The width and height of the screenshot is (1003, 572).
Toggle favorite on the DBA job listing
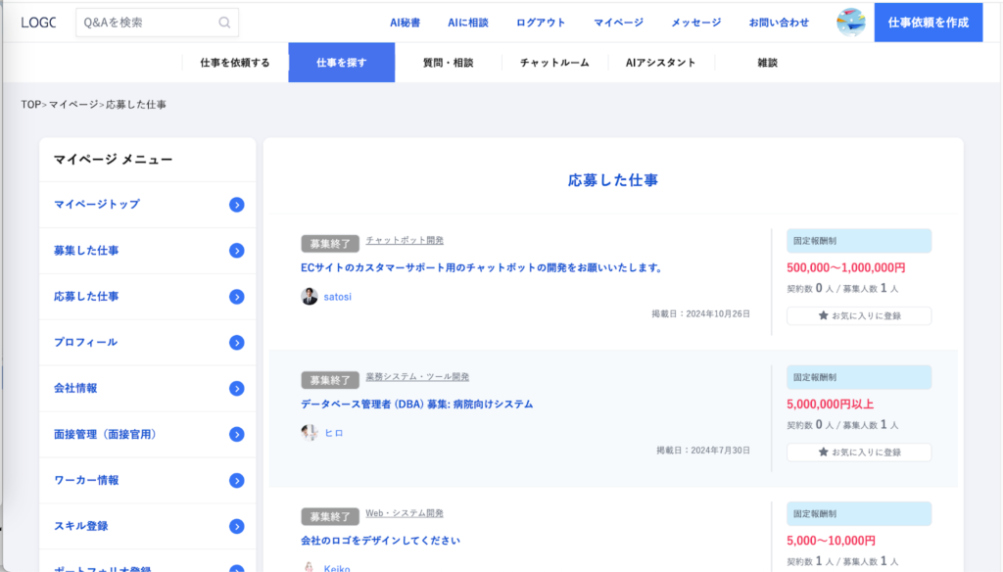tap(859, 453)
